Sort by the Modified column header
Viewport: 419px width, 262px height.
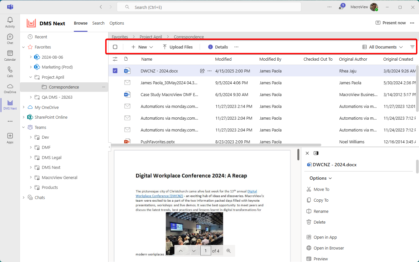pyautogui.click(x=223, y=59)
